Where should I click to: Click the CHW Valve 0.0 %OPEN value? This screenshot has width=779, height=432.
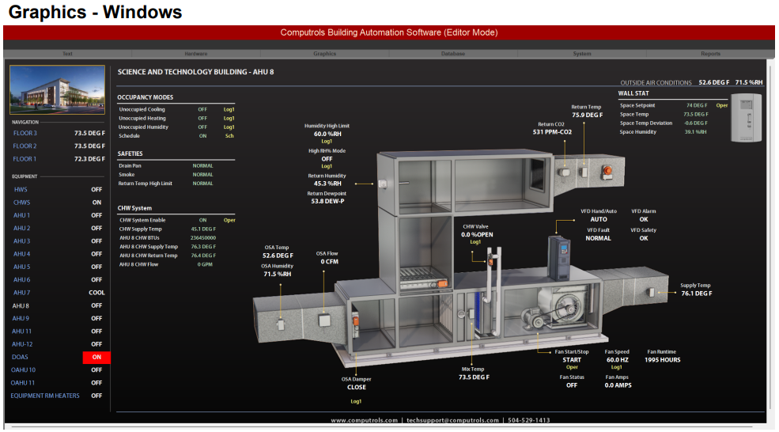(x=477, y=234)
